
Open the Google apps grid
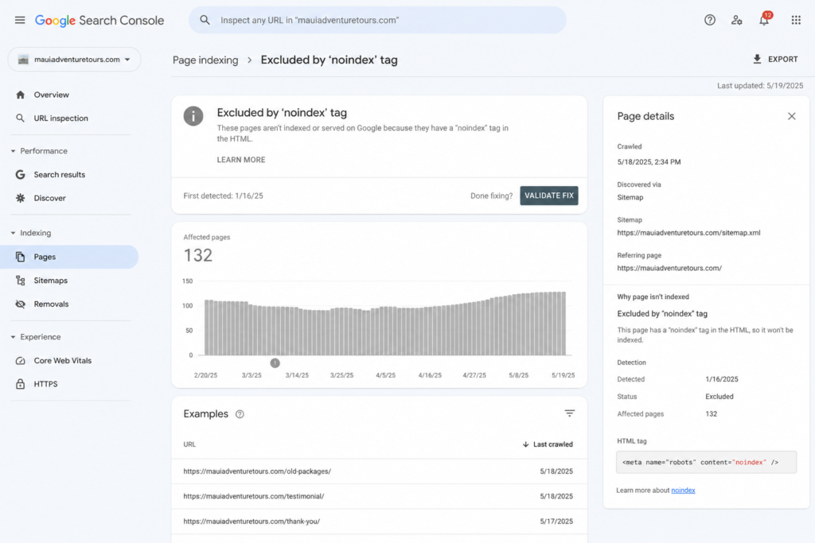tap(796, 20)
